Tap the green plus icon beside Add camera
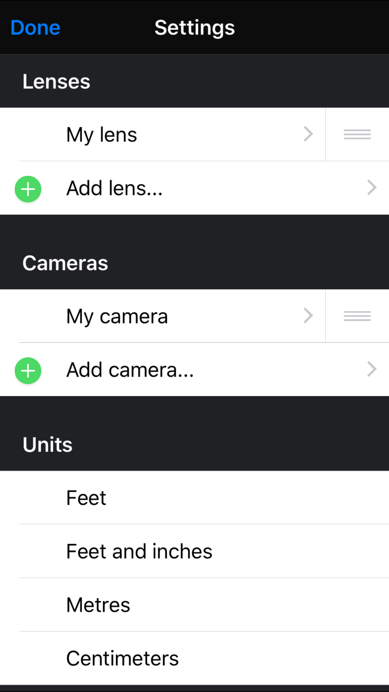This screenshot has height=692, width=389. (x=28, y=371)
